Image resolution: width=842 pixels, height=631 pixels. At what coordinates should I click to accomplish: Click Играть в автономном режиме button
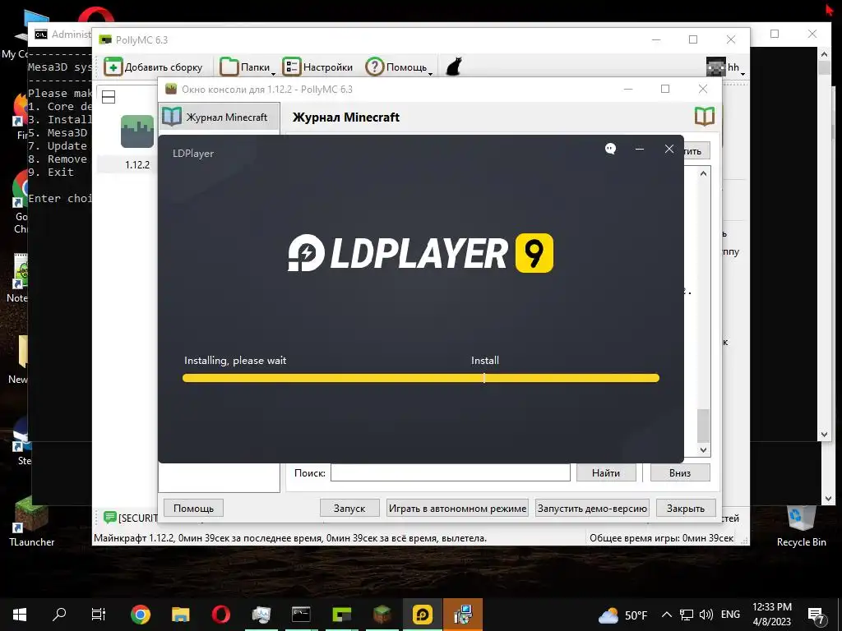pyautogui.click(x=457, y=508)
